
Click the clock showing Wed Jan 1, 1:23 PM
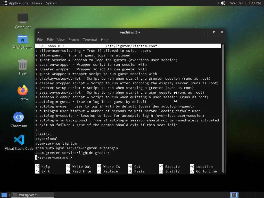pyautogui.click(x=245, y=3)
